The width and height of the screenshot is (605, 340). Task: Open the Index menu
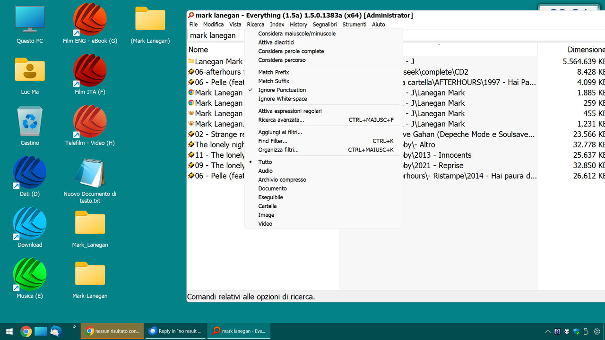pyautogui.click(x=277, y=25)
